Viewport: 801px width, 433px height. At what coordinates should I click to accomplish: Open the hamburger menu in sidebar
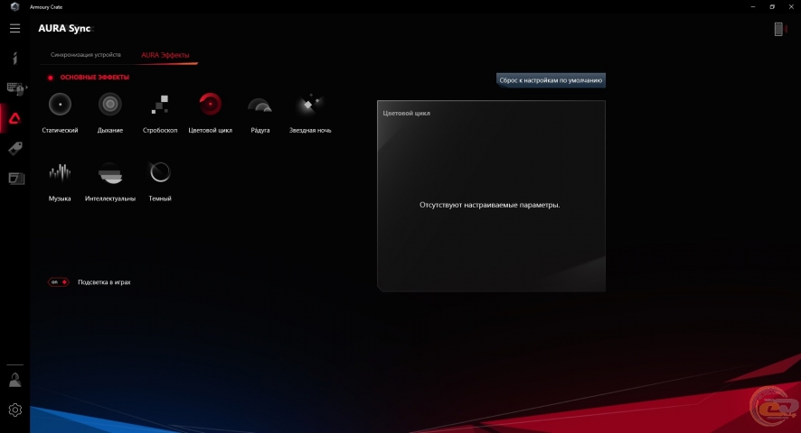tap(14, 29)
